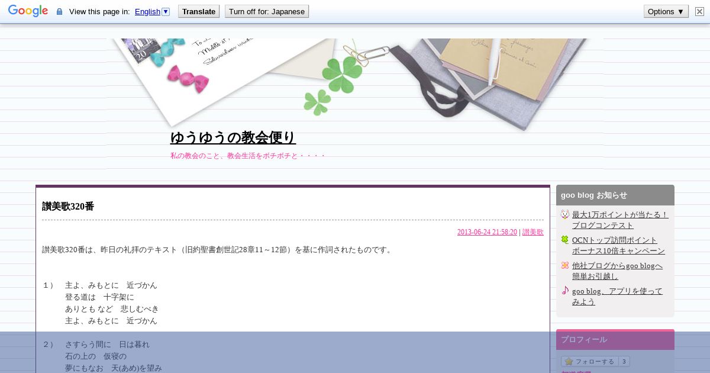710x373 pixels.
Task: Click the music note icon beside goo blog
Action: (565, 291)
